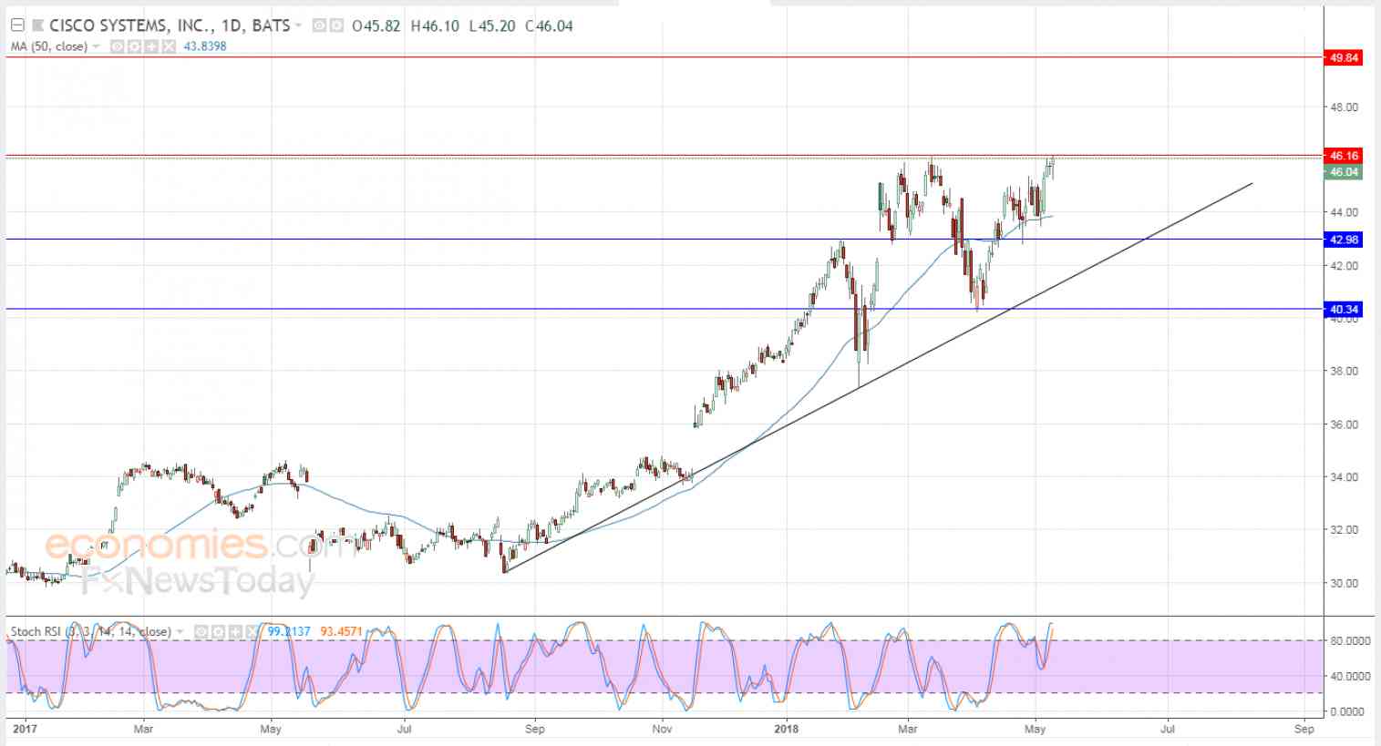Click the 2018 label on time axis
Viewport: 1381px width, 746px height.
787,729
